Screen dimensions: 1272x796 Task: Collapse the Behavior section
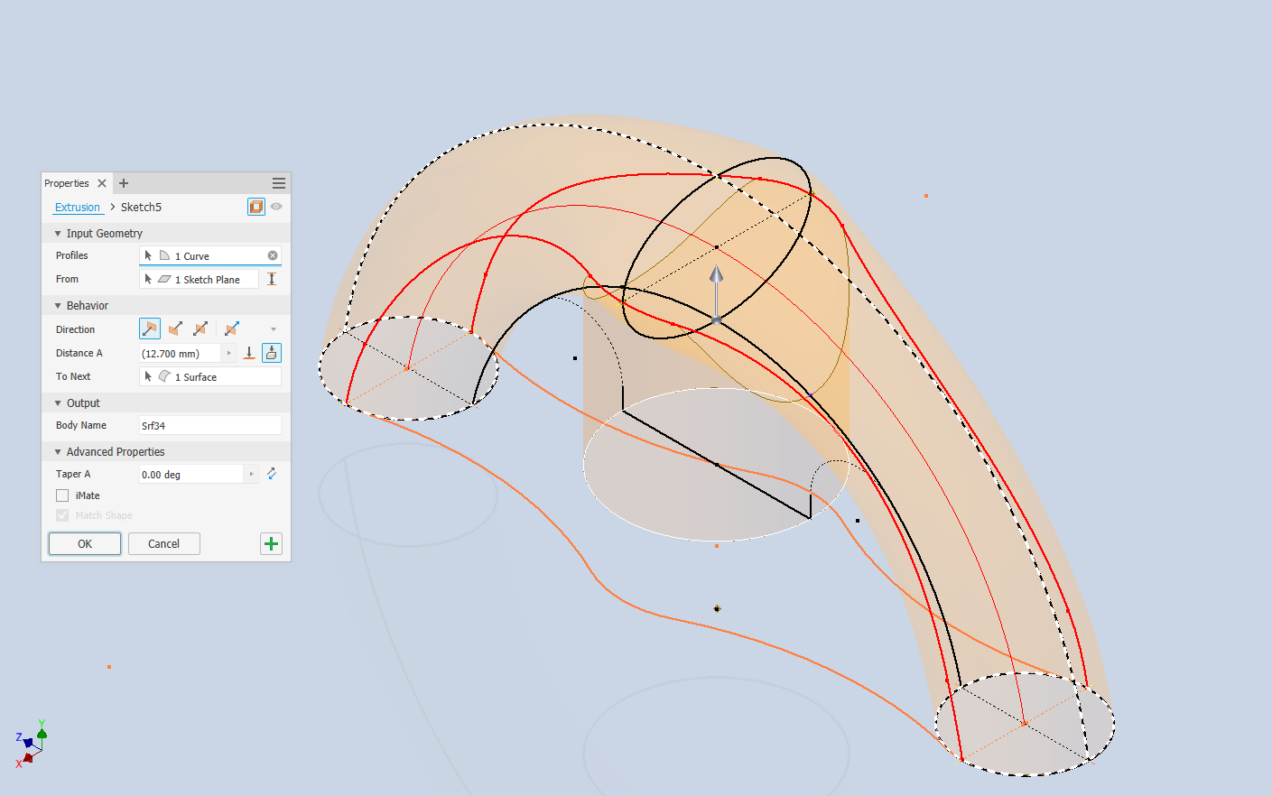58,306
